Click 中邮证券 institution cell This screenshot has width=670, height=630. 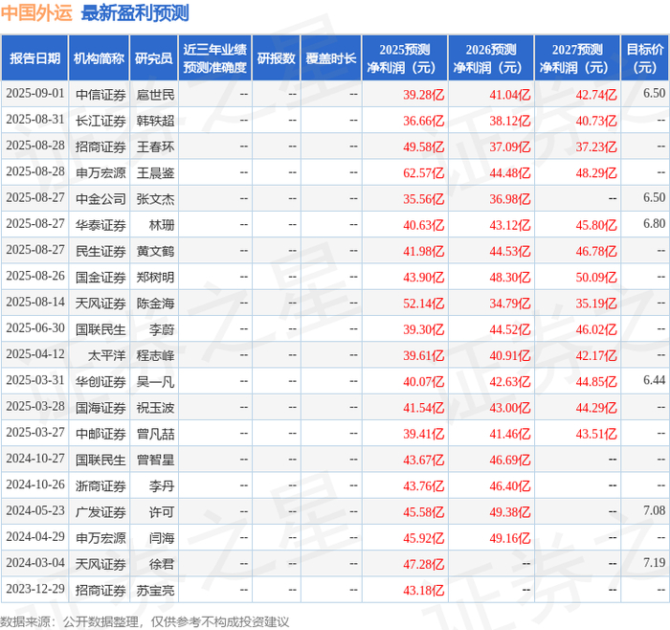100,434
